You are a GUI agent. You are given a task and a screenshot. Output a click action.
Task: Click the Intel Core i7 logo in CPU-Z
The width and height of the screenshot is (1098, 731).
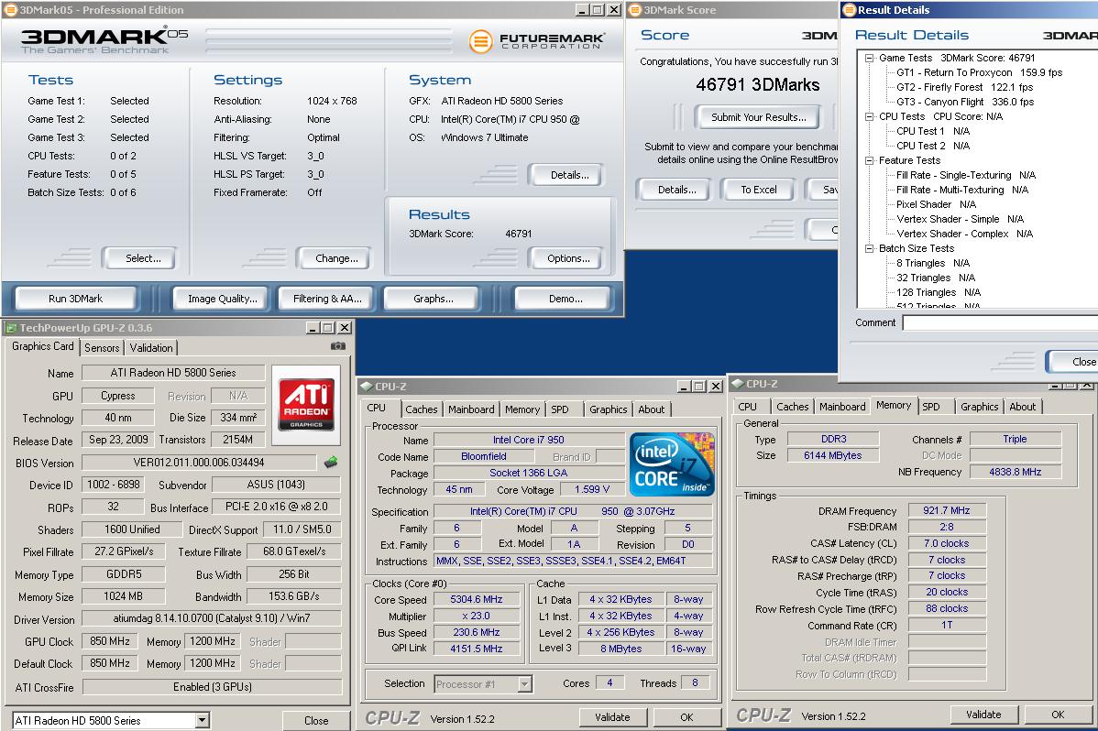(672, 464)
